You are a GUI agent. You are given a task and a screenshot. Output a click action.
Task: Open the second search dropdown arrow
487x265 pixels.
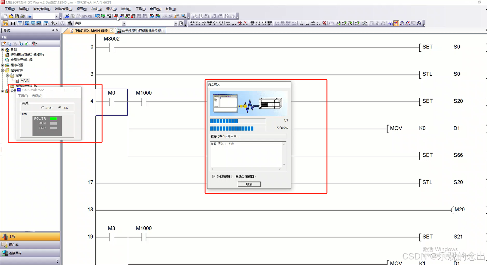[x=176, y=23]
